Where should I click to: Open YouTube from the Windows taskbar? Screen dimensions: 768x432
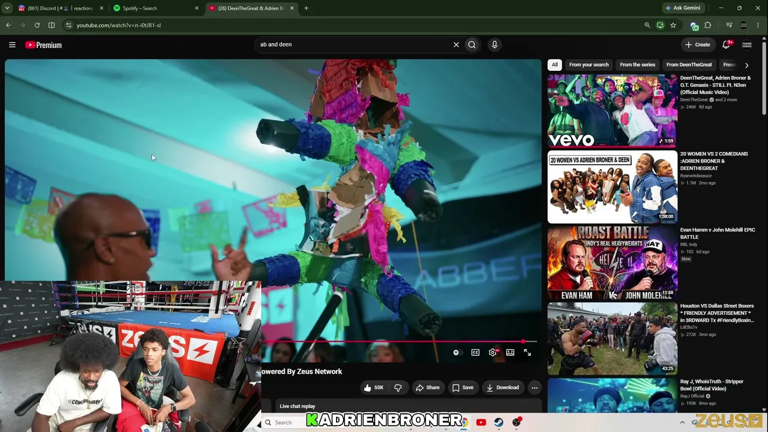(x=481, y=422)
